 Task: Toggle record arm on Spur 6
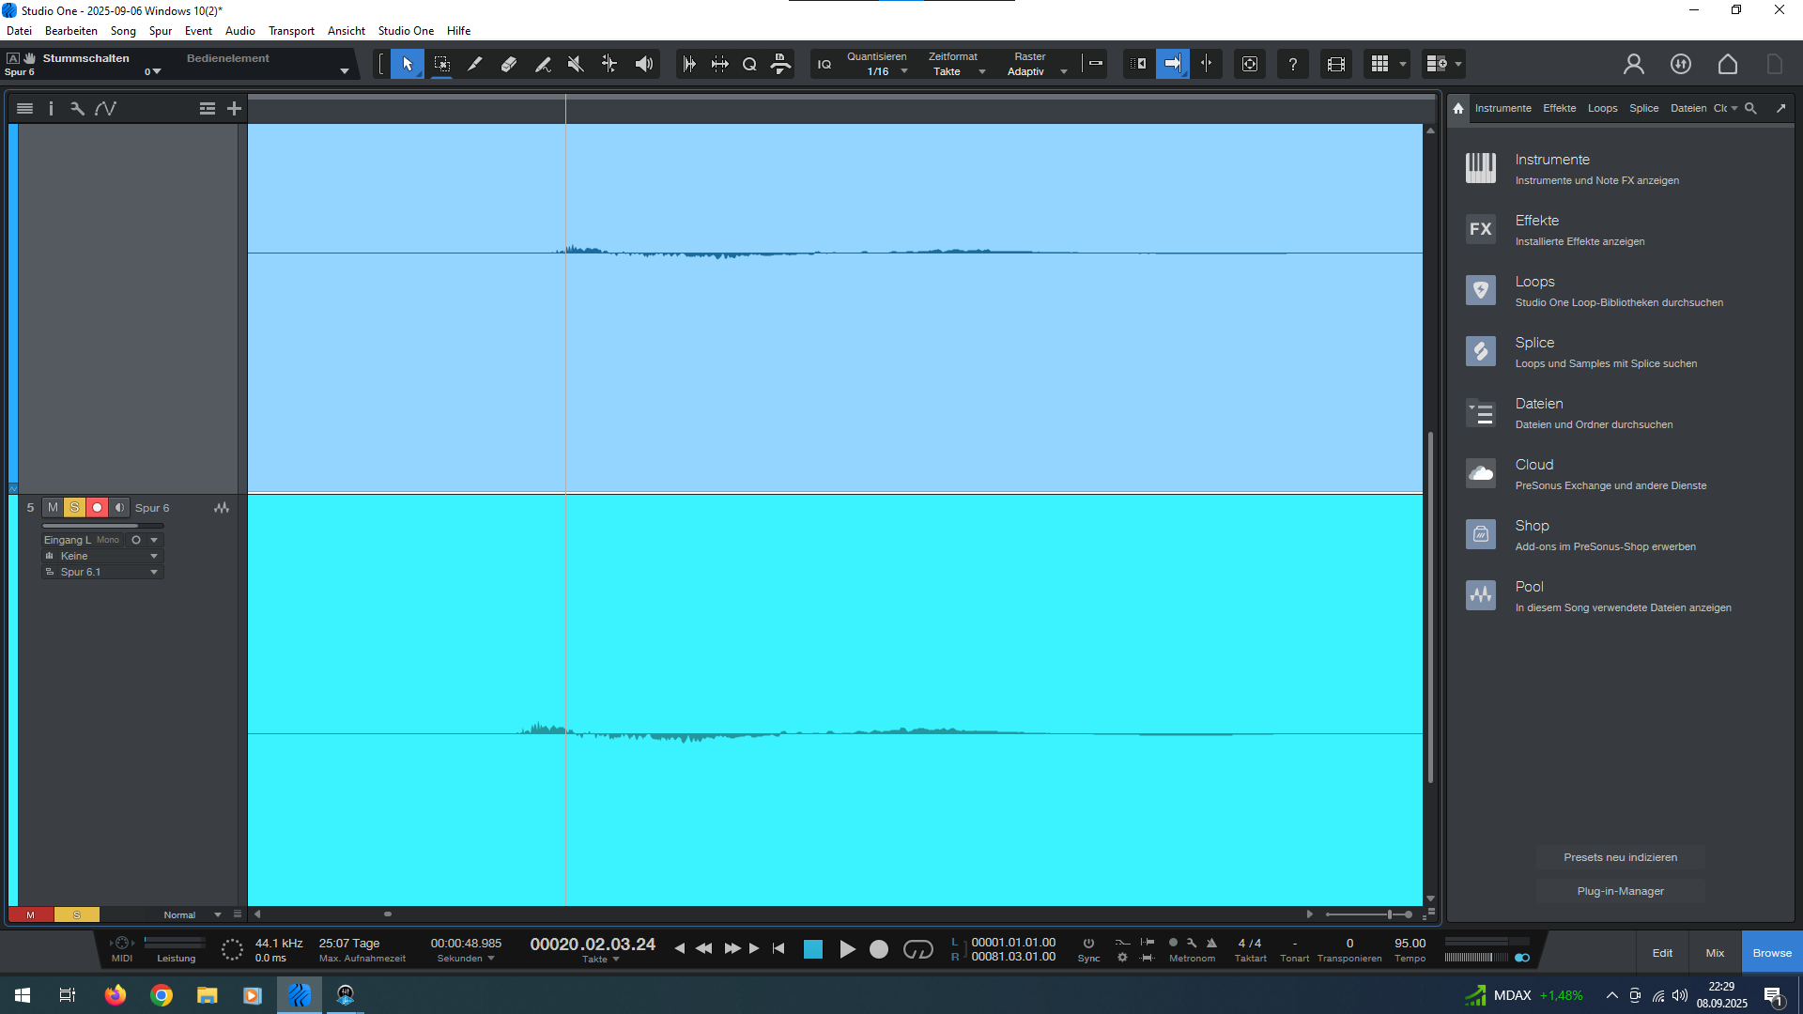click(x=97, y=508)
